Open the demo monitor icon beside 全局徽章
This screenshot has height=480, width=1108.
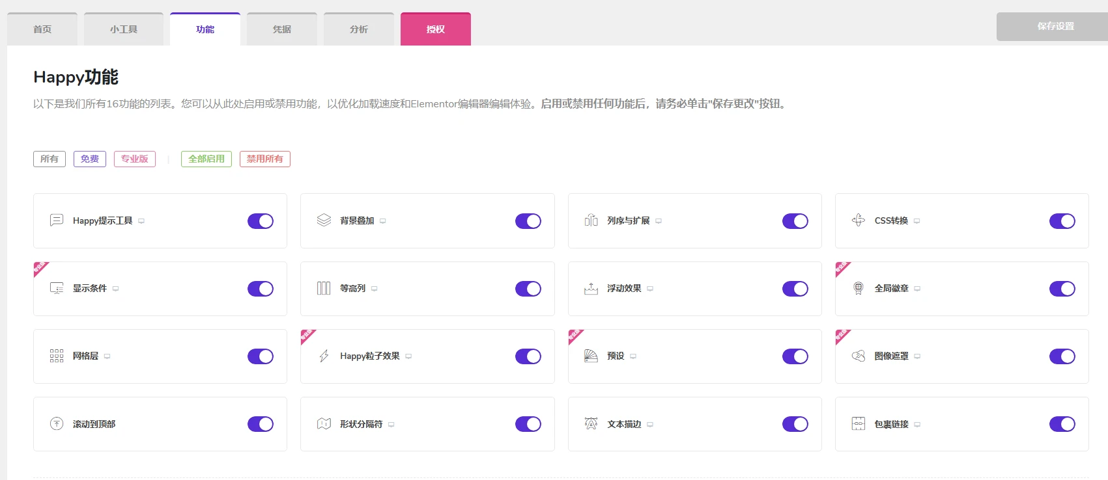click(x=917, y=289)
